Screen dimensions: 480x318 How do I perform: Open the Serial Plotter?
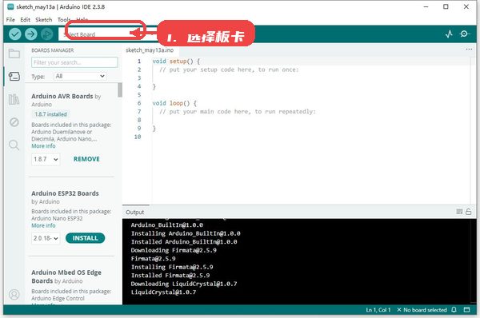[x=449, y=34]
